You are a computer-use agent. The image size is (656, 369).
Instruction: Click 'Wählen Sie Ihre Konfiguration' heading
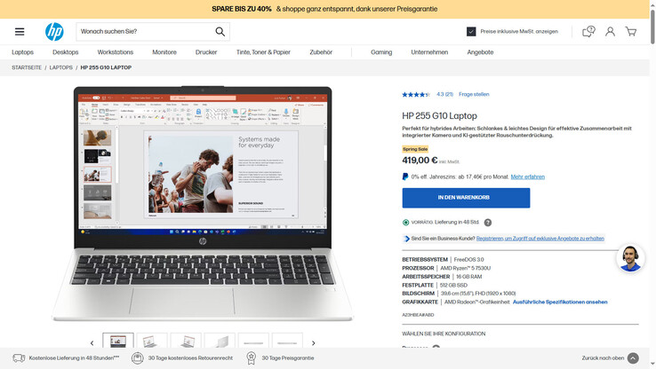coord(444,334)
